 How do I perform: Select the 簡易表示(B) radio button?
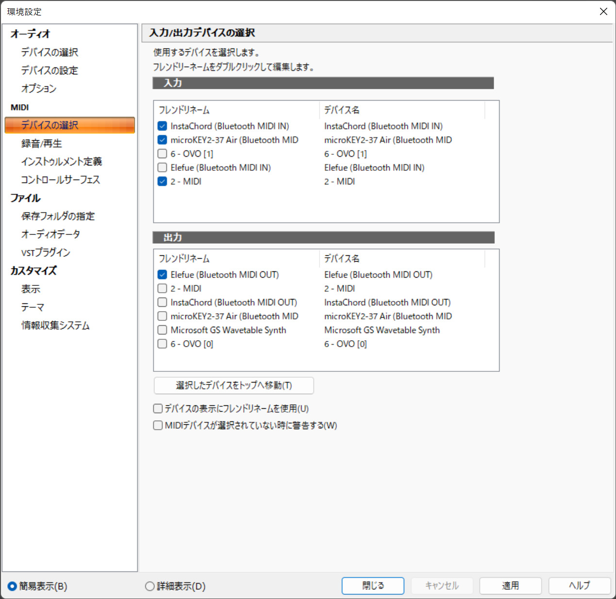coord(12,586)
